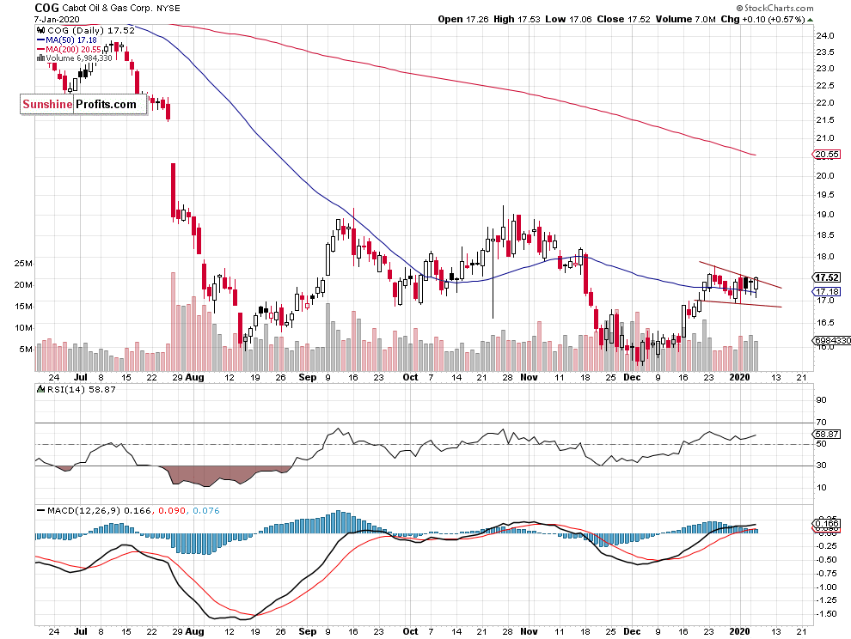
Task: Click Aug under the price panel
Action: (x=195, y=378)
